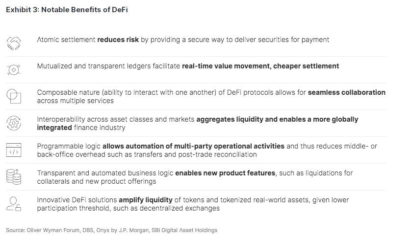
Task: Click the bold 'seamless collaboration' phrase
Action: pos(346,92)
